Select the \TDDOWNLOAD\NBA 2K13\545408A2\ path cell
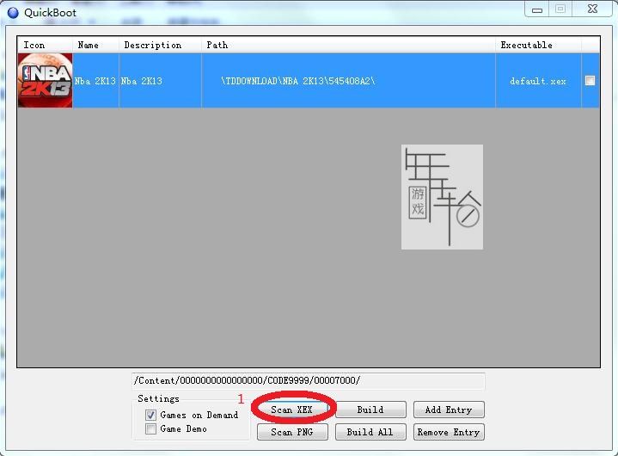This screenshot has width=618, height=456. (348, 81)
